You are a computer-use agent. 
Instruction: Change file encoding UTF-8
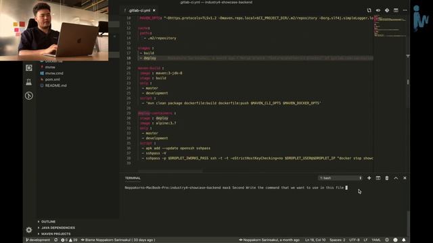[355, 240]
